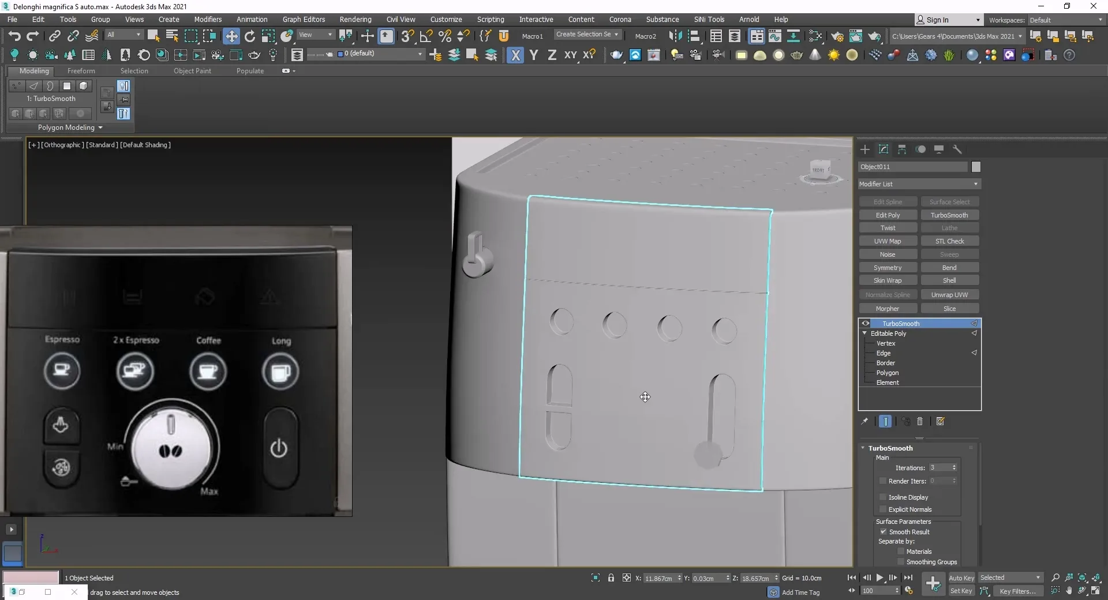1108x600 pixels.
Task: Open the All selection filter dropdown
Action: [x=123, y=35]
